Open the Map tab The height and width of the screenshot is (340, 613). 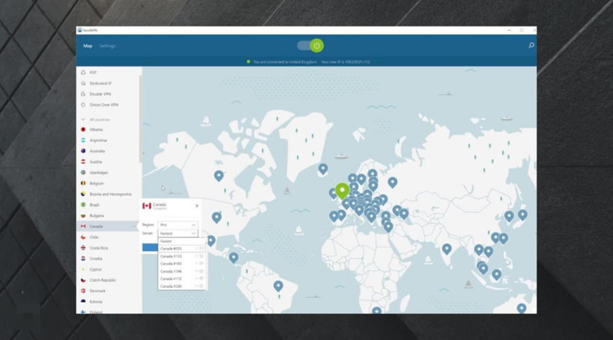[88, 46]
